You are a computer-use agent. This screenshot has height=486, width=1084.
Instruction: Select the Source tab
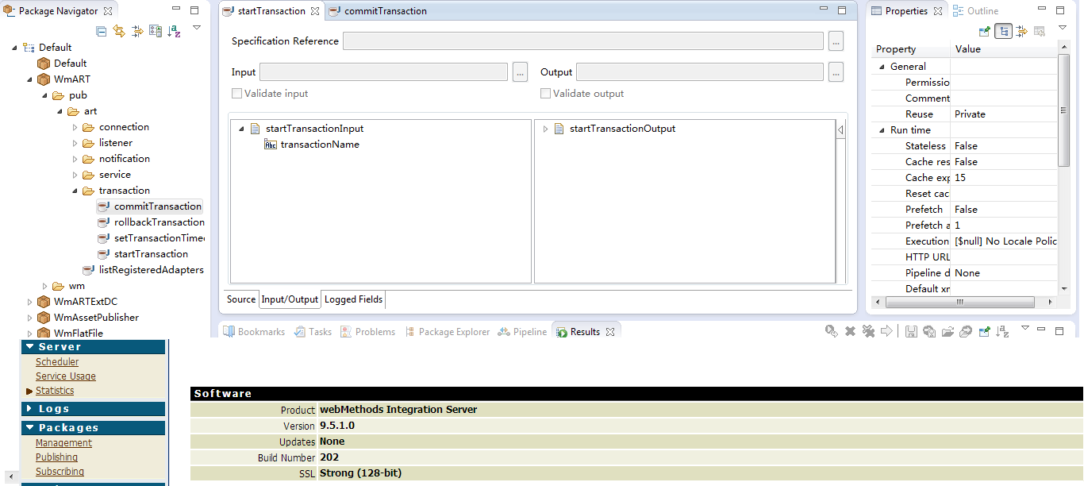tap(241, 299)
